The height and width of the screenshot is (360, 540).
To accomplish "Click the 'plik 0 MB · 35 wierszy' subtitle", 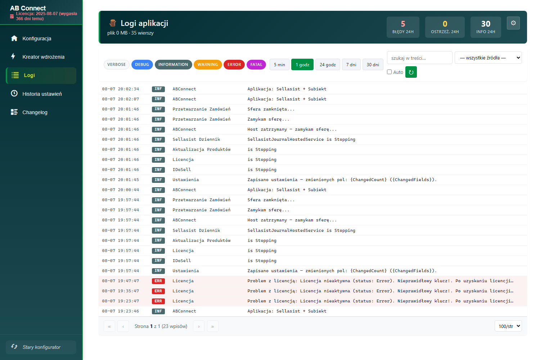I will (130, 33).
